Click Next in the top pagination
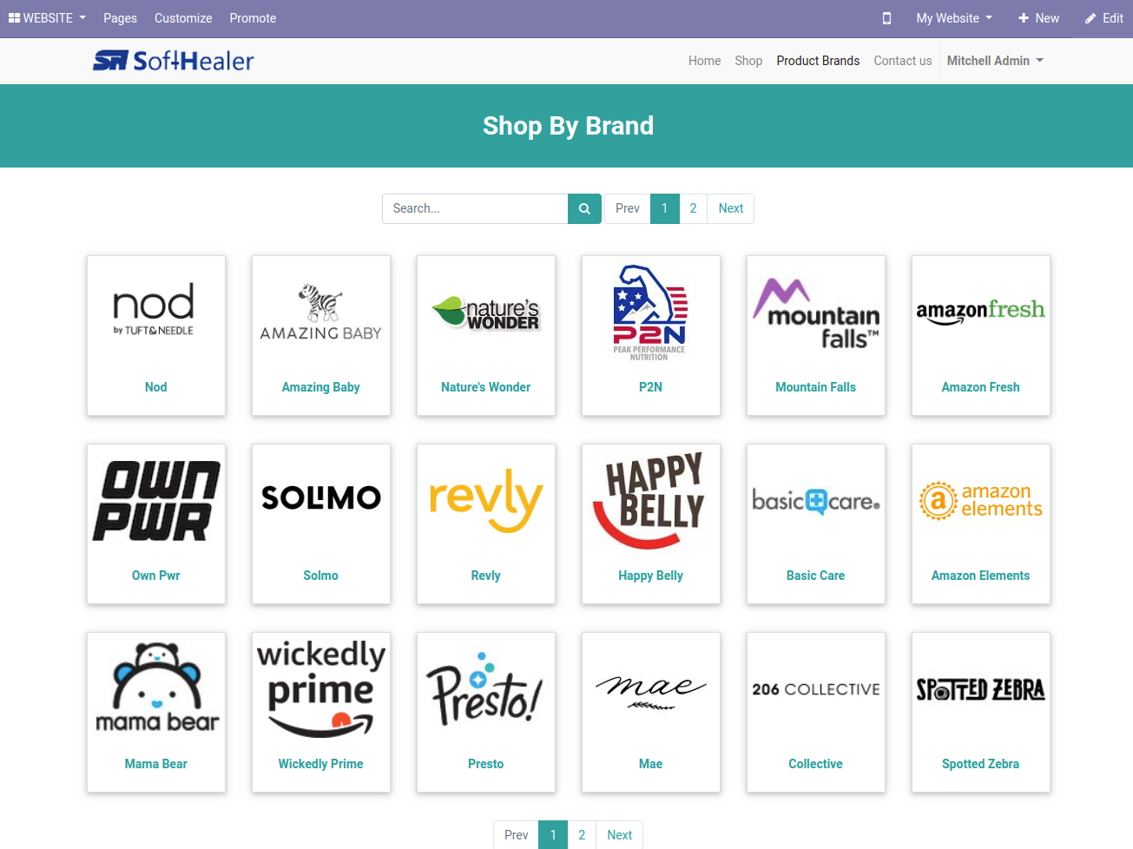Screen dimensions: 1133x849 click(731, 208)
